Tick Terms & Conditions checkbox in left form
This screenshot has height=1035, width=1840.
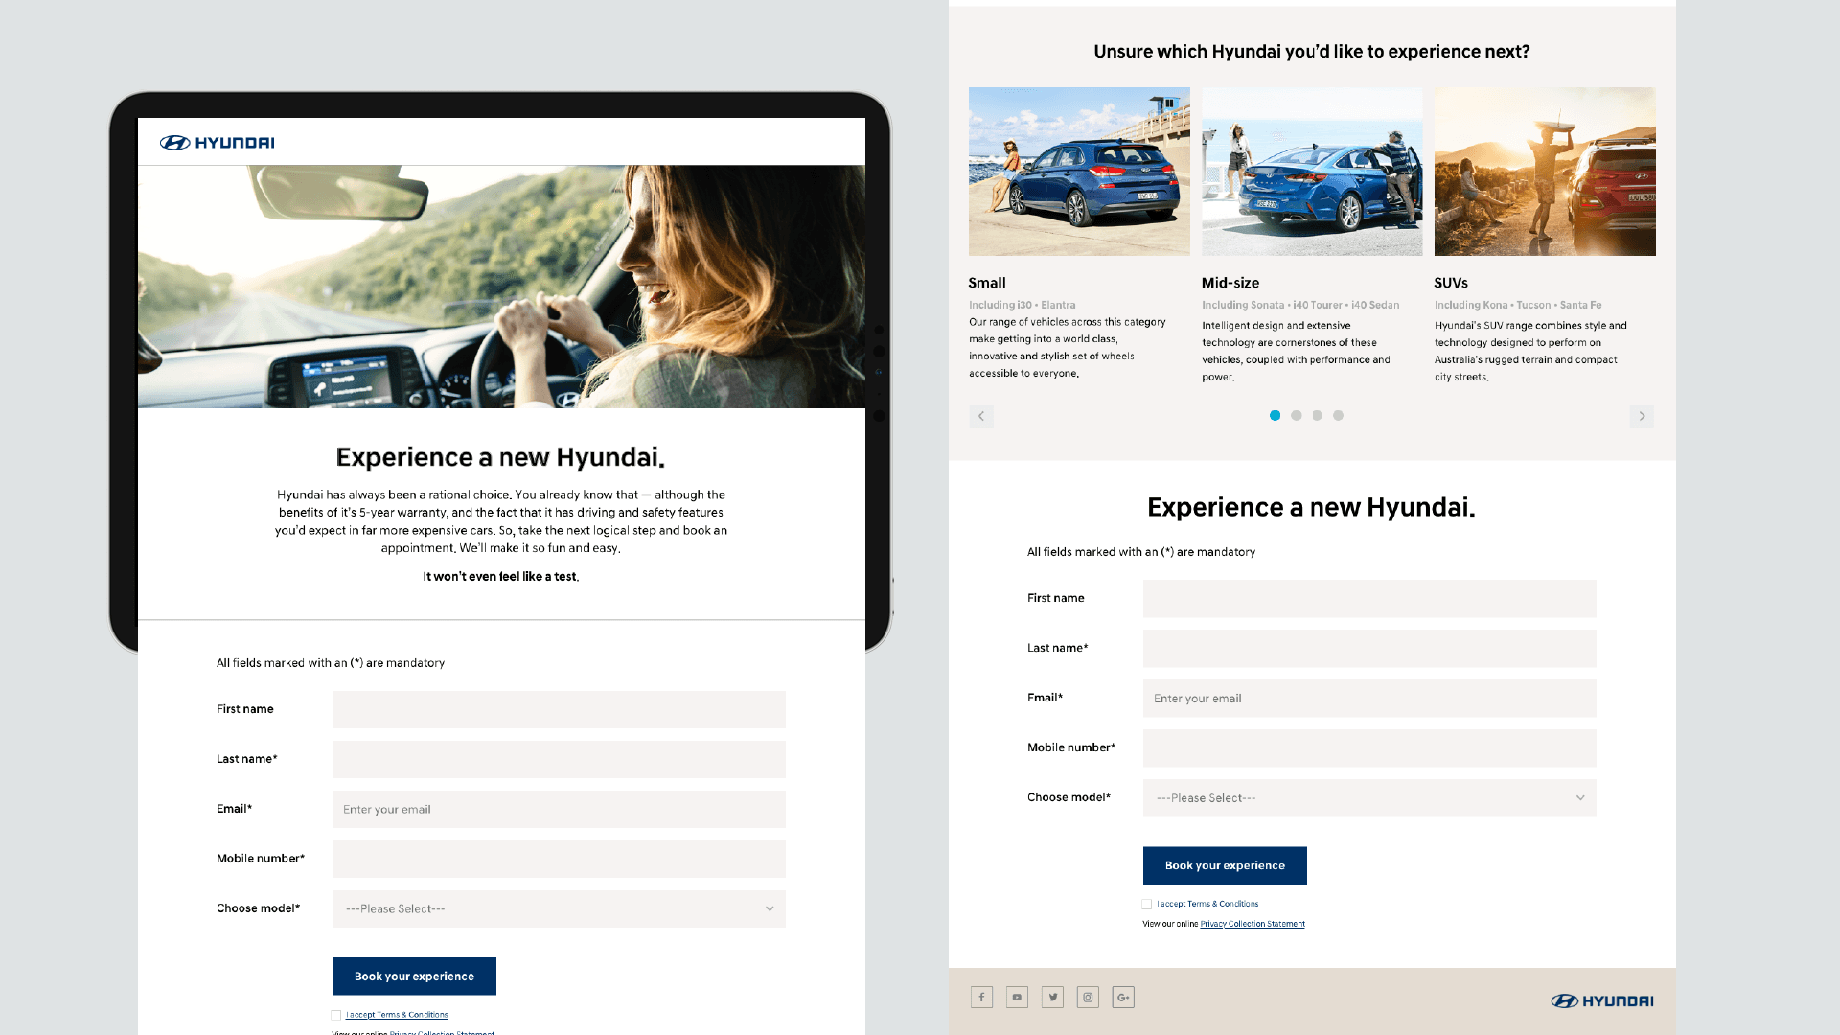pos(336,1015)
